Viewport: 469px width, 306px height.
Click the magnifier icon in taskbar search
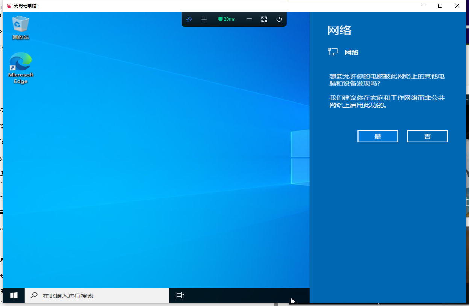pyautogui.click(x=34, y=295)
